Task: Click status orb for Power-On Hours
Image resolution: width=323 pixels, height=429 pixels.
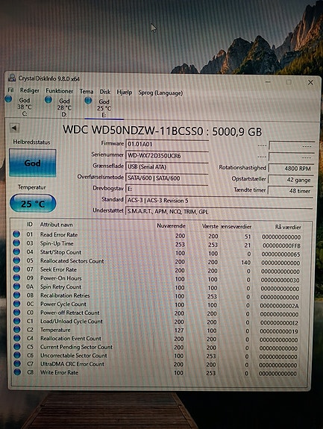Action: click(x=16, y=278)
